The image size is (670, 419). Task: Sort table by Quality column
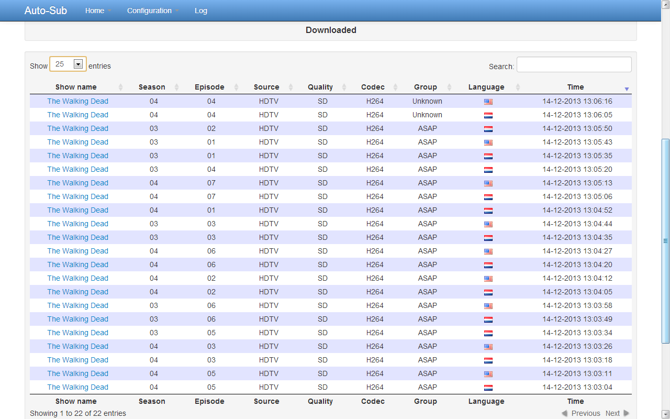click(x=320, y=87)
